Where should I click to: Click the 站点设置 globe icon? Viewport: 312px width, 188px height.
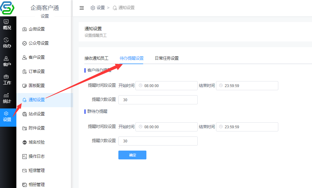(24, 114)
